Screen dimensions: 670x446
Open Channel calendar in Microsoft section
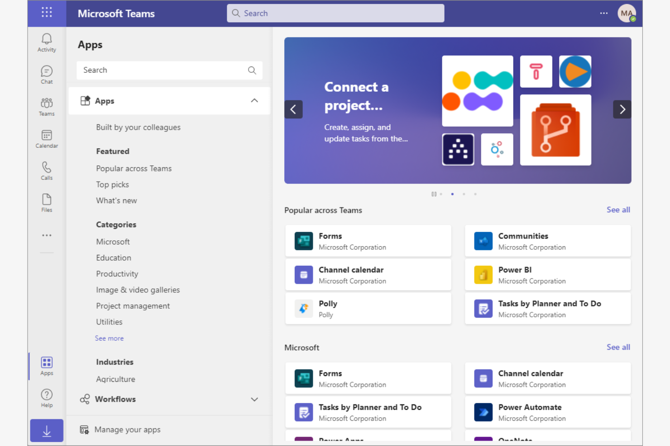coord(548,379)
